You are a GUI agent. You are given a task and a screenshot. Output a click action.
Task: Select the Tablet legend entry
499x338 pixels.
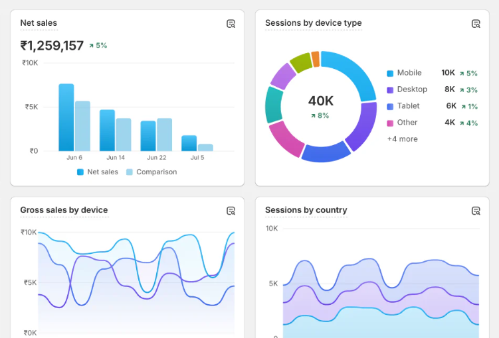(408, 106)
